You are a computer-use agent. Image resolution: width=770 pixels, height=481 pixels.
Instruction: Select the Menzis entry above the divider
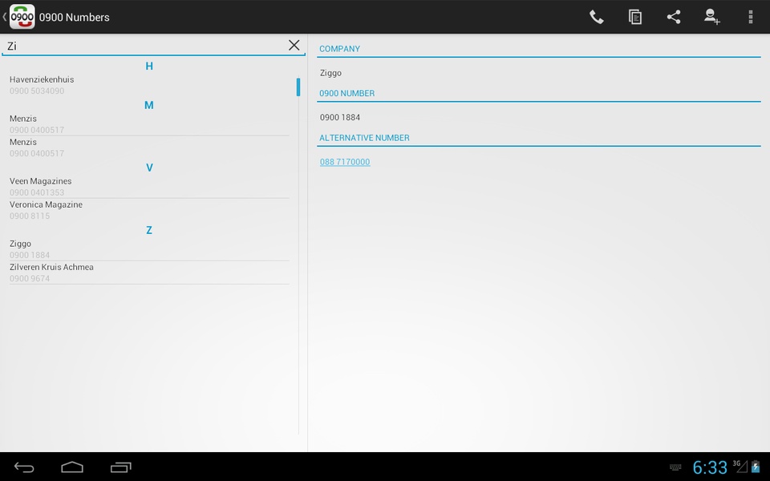pos(149,123)
